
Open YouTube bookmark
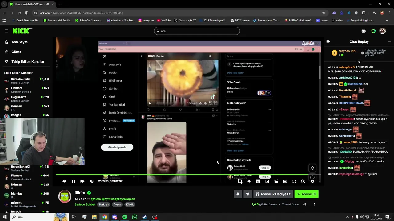tap(164, 21)
